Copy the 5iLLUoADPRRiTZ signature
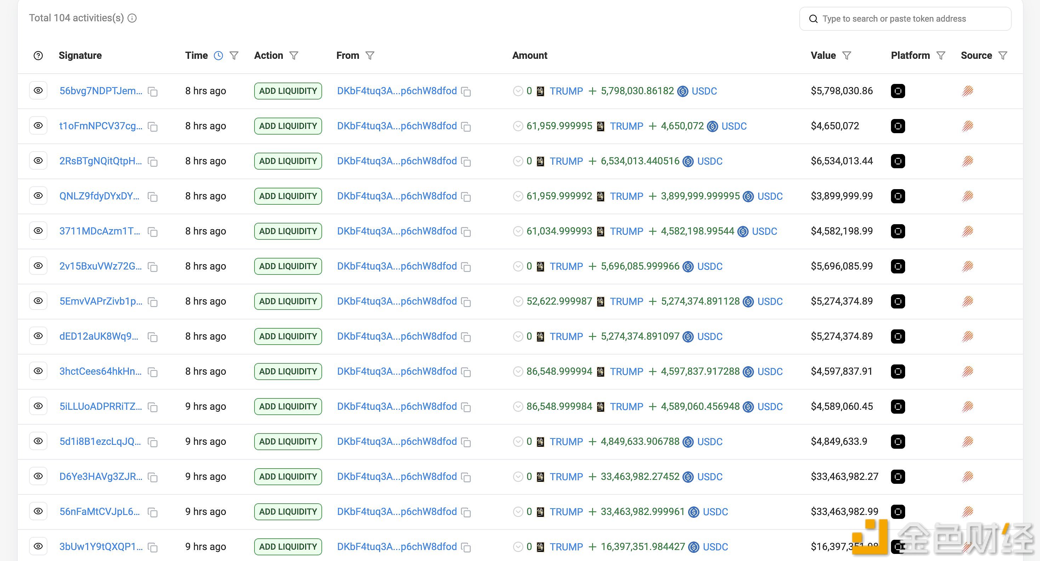1040x561 pixels. [x=153, y=407]
